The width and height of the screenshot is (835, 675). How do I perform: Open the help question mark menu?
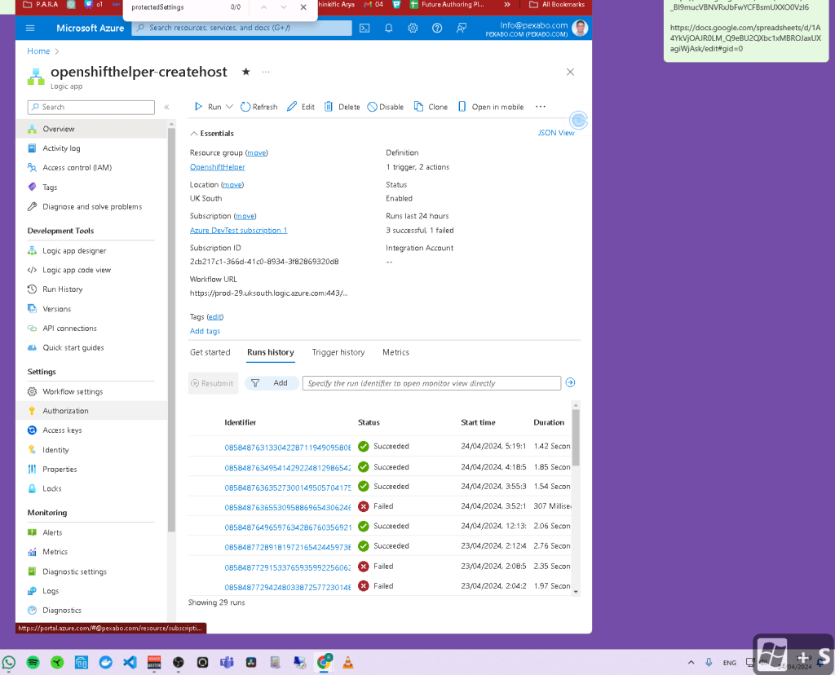click(x=437, y=29)
